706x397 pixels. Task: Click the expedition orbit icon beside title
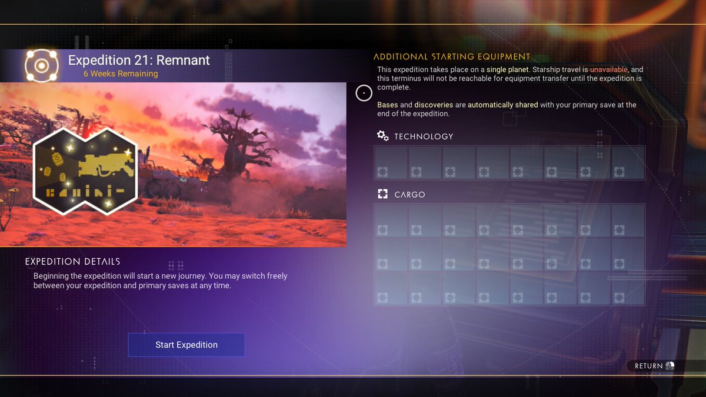click(41, 66)
